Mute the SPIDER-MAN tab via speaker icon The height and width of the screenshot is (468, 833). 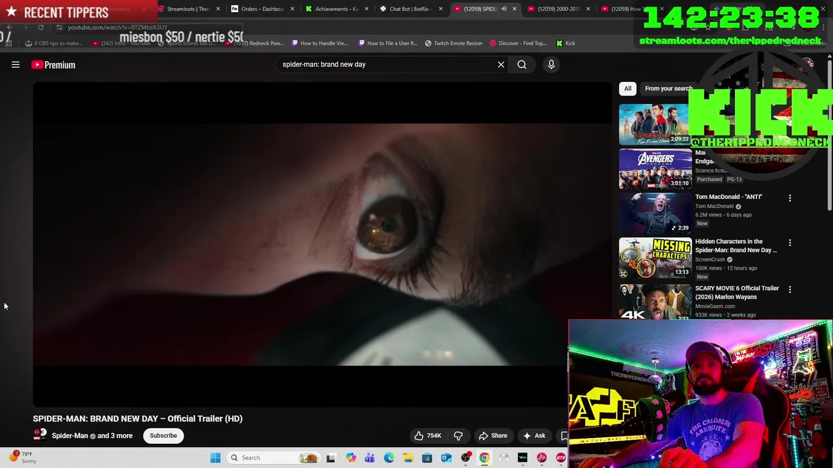(504, 9)
